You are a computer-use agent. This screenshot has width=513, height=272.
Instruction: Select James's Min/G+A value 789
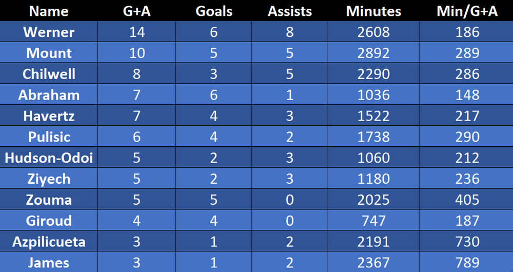click(x=467, y=262)
